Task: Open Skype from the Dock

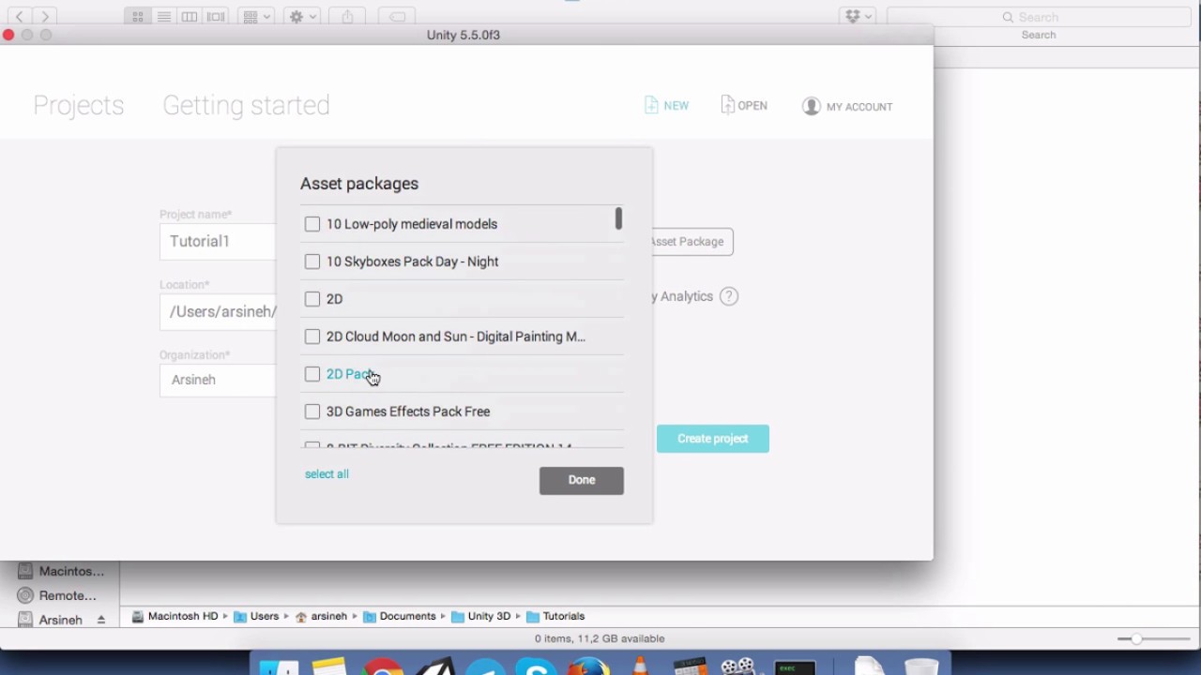Action: click(x=537, y=667)
